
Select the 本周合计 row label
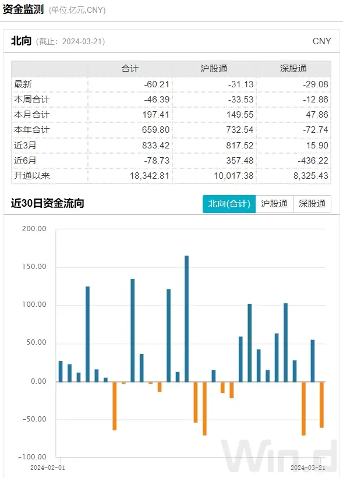pyautogui.click(x=31, y=100)
